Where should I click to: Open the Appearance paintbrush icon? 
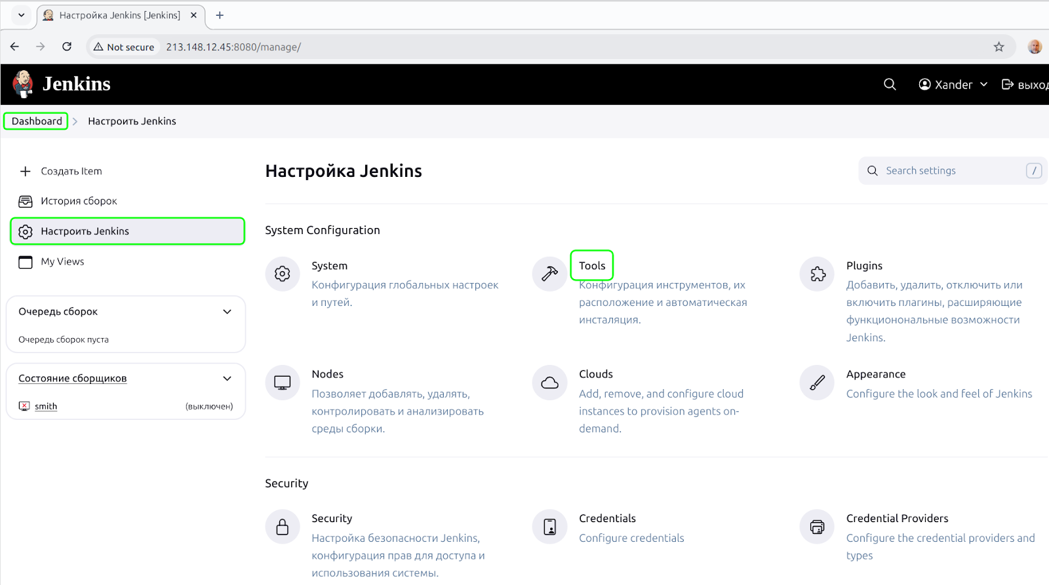[817, 383]
